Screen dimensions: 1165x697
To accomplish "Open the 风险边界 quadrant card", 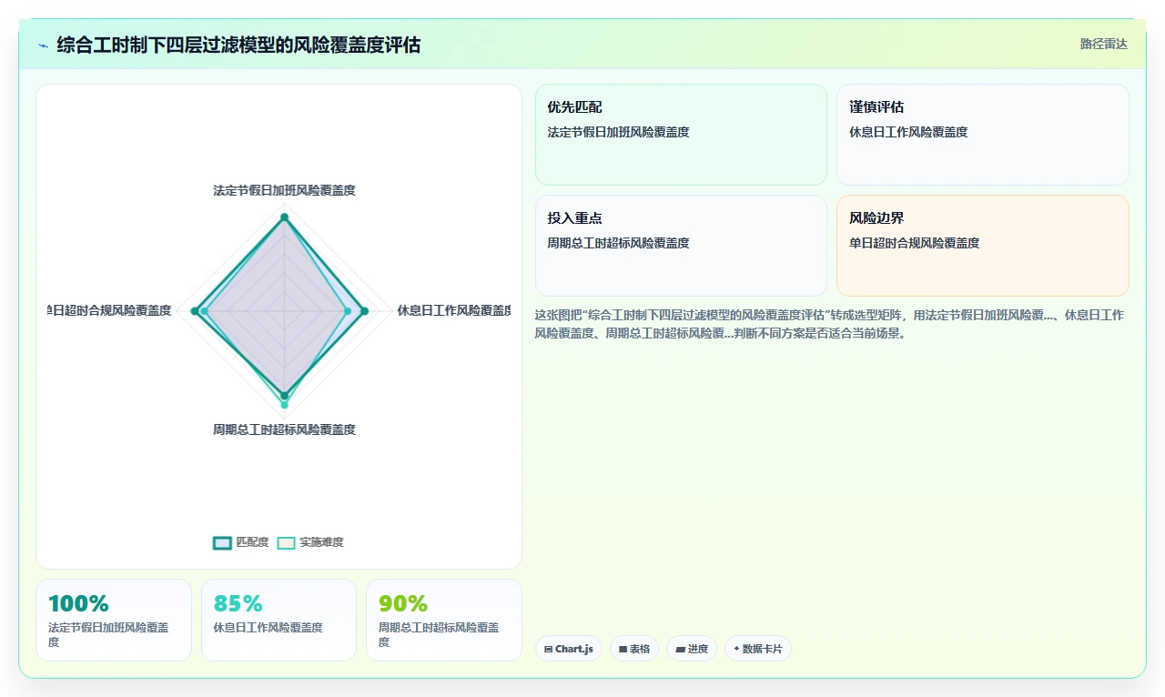I will coord(983,246).
